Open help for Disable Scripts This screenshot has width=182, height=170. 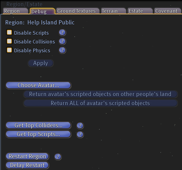62,33
